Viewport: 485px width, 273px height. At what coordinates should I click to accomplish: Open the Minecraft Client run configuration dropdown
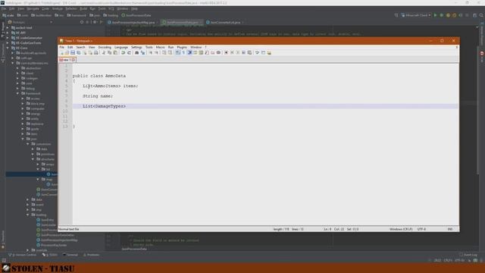point(416,15)
